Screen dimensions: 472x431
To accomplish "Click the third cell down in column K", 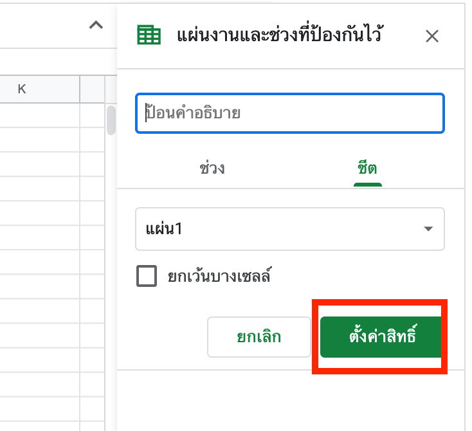I will point(40,164).
